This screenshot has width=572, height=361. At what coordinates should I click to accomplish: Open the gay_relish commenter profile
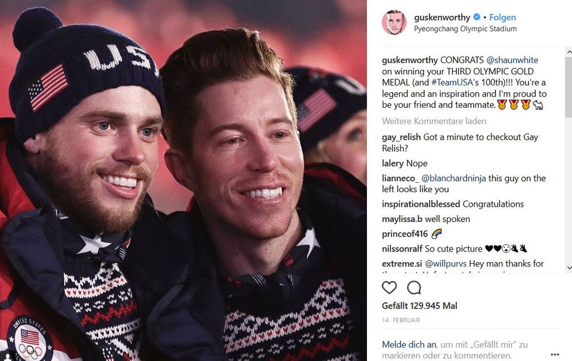pos(401,137)
